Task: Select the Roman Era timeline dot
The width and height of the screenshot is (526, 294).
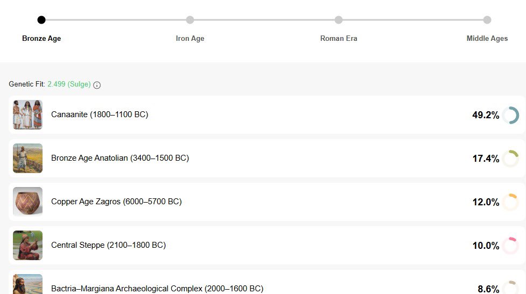Action: (339, 20)
